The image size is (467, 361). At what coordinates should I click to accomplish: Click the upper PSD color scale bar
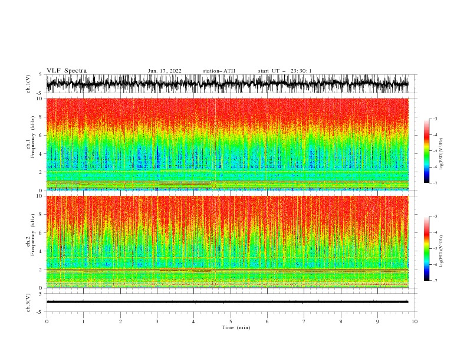tap(426, 151)
